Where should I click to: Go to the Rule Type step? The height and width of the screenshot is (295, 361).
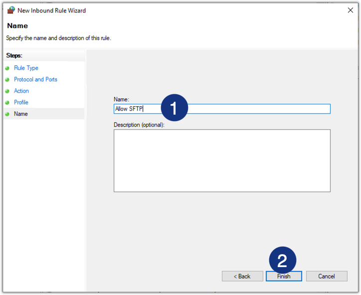click(26, 68)
